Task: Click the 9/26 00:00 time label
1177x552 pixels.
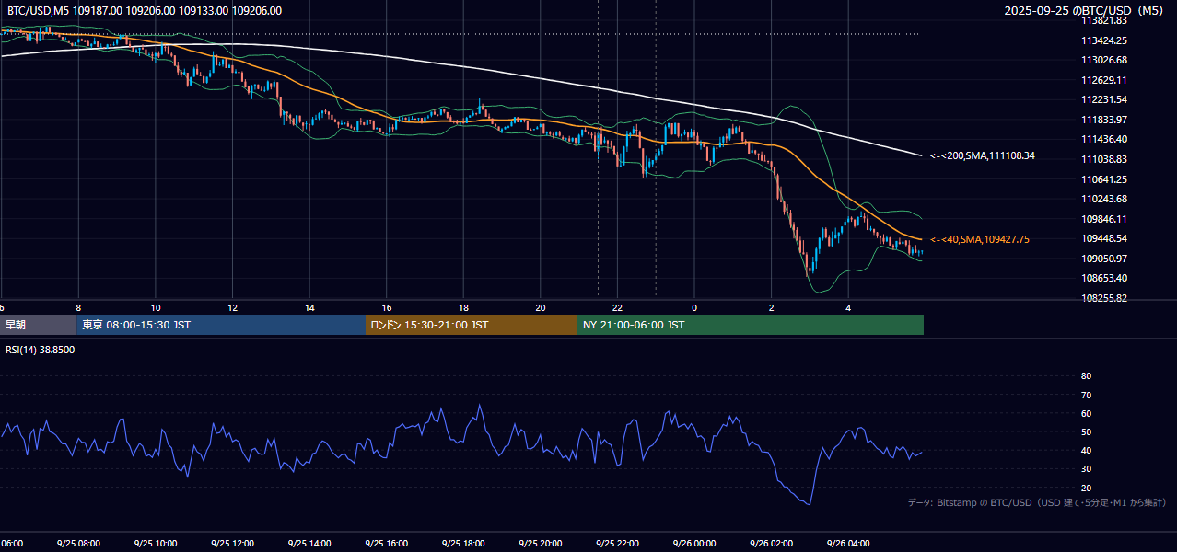Action: 694,543
